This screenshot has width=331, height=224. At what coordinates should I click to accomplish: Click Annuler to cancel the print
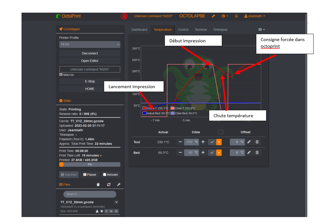click(111, 174)
